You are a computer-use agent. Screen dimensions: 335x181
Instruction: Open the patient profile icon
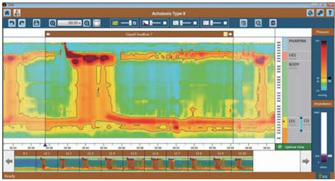click(x=15, y=13)
